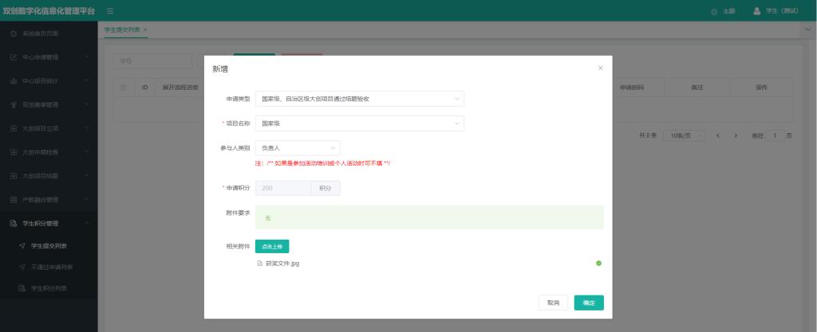Viewport: 817px width, 332px height.
Task: Open the 项目名称 dropdown showing 国家级
Action: click(359, 123)
